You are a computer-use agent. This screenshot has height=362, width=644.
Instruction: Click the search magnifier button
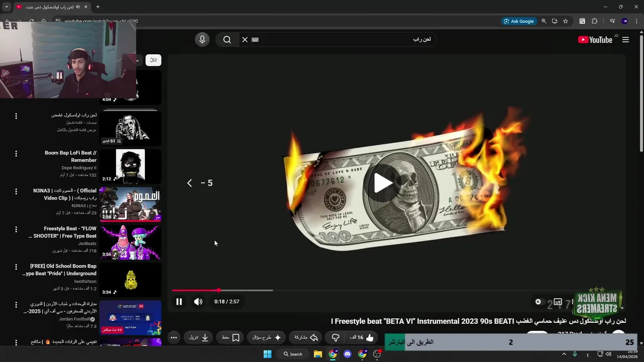click(227, 40)
